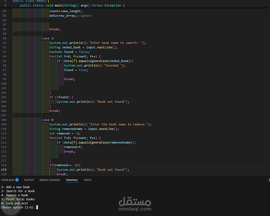Click "Book not found" string on line 104
The height and width of the screenshot is (216, 270).
(111, 102)
